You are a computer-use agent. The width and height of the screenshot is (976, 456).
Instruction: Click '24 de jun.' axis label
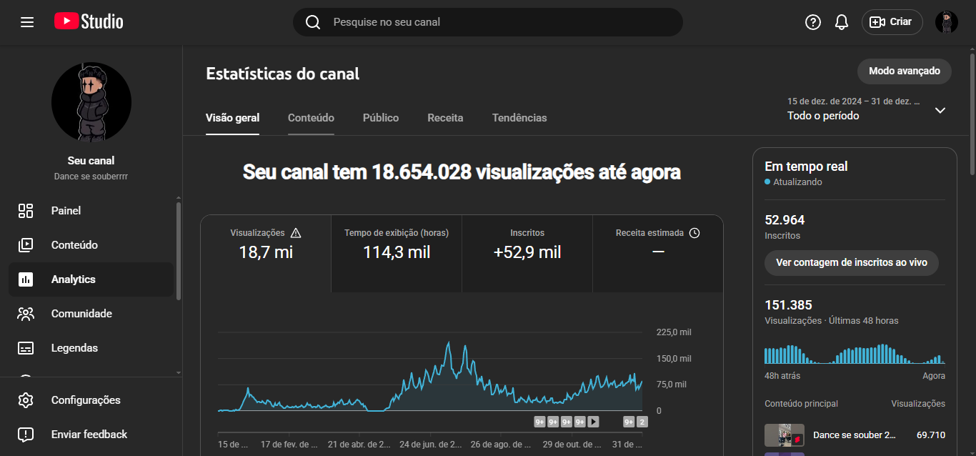coord(431,445)
